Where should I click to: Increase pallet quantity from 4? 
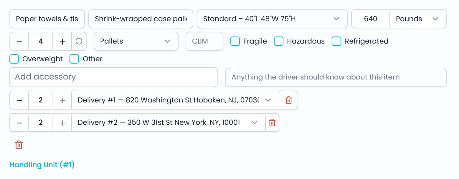[x=62, y=41]
